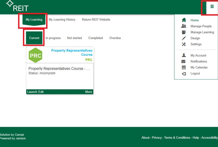The height and width of the screenshot is (147, 218).
Task: Show Completed courses
Action: click(96, 38)
